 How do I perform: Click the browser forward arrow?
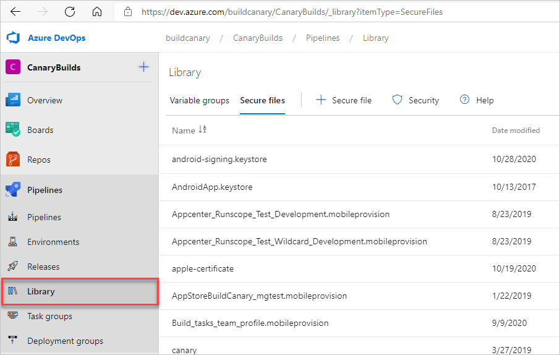coord(43,12)
